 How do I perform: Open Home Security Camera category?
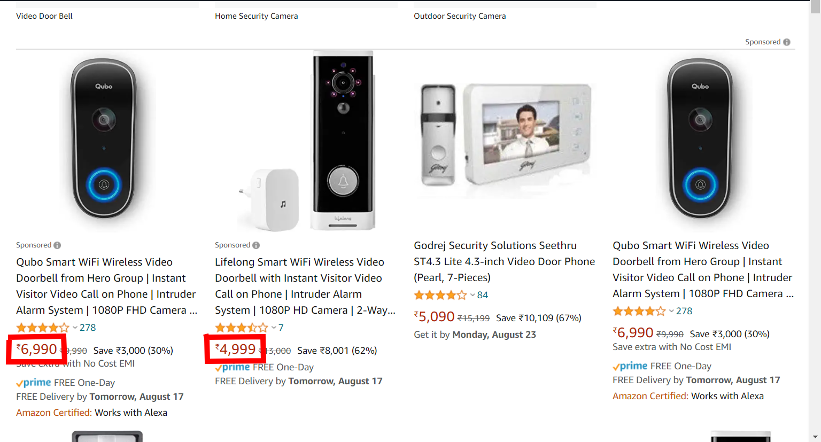pos(257,16)
